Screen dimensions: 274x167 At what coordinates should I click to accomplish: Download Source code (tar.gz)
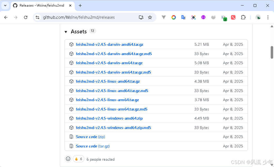(x=93, y=146)
